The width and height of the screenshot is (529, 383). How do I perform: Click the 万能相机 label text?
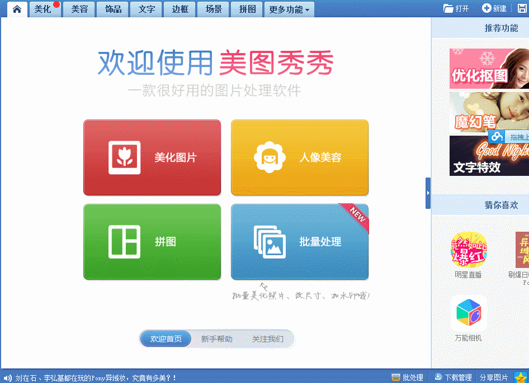pyautogui.click(x=468, y=338)
